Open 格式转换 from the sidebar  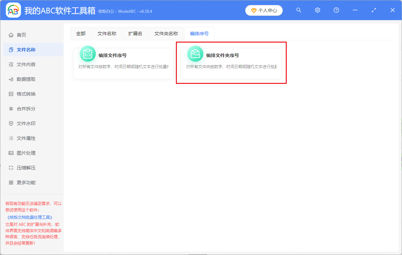[x=26, y=94]
